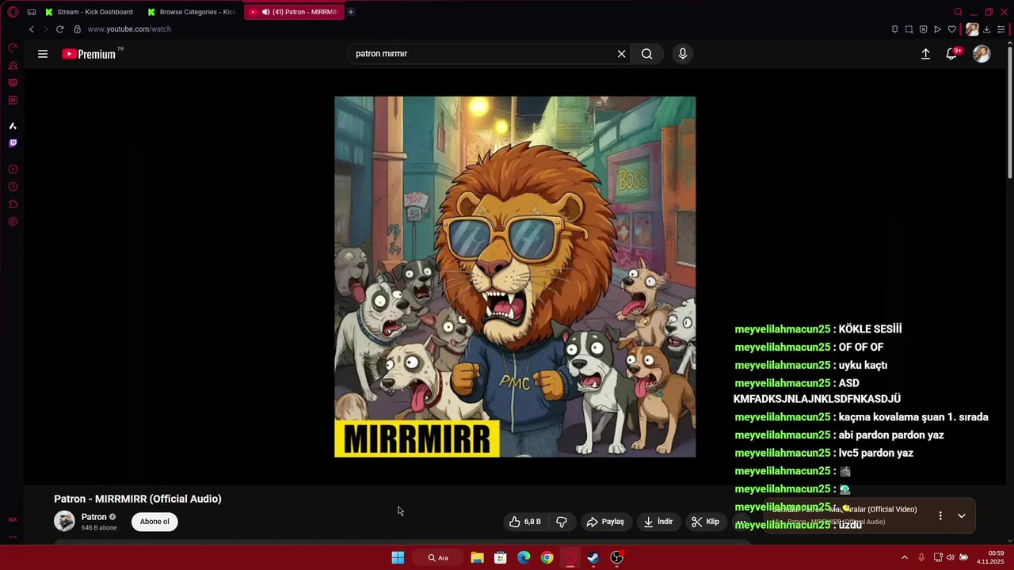Launch File Explorer from taskbar
This screenshot has height=570, width=1014.
click(x=477, y=558)
